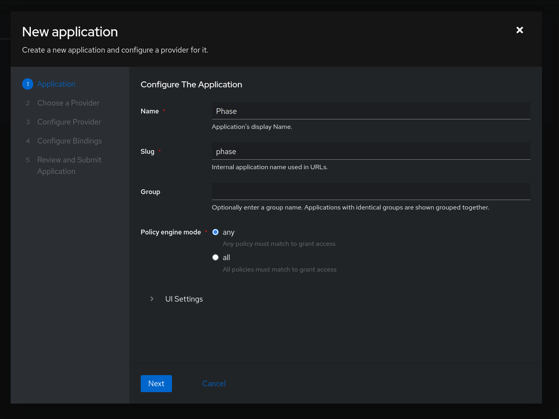
Task: Click the 'New application' title
Action: (70, 32)
